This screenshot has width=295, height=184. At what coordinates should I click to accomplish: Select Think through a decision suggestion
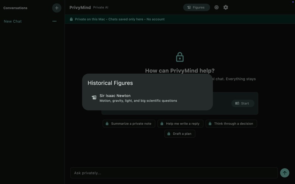click(231, 124)
